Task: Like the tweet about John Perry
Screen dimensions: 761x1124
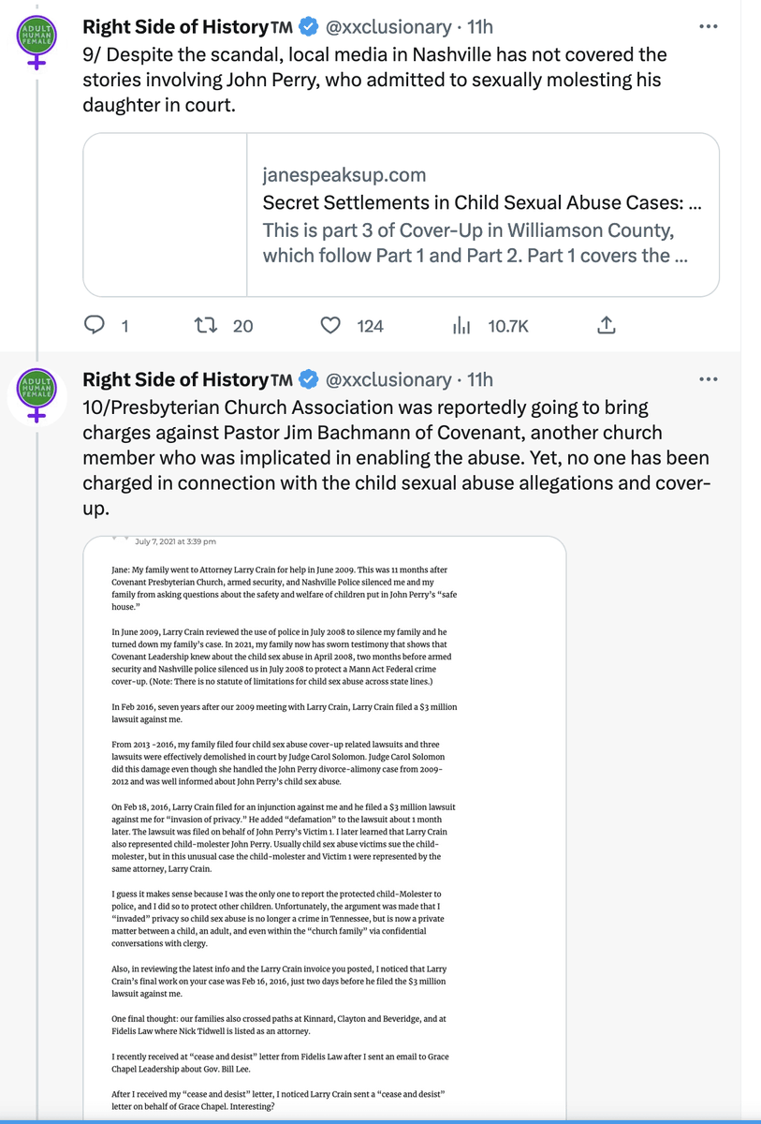Action: (x=331, y=325)
